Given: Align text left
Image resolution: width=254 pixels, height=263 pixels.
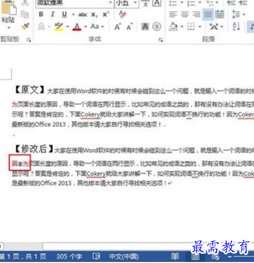Looking at the screenshot, I should [173, 14].
